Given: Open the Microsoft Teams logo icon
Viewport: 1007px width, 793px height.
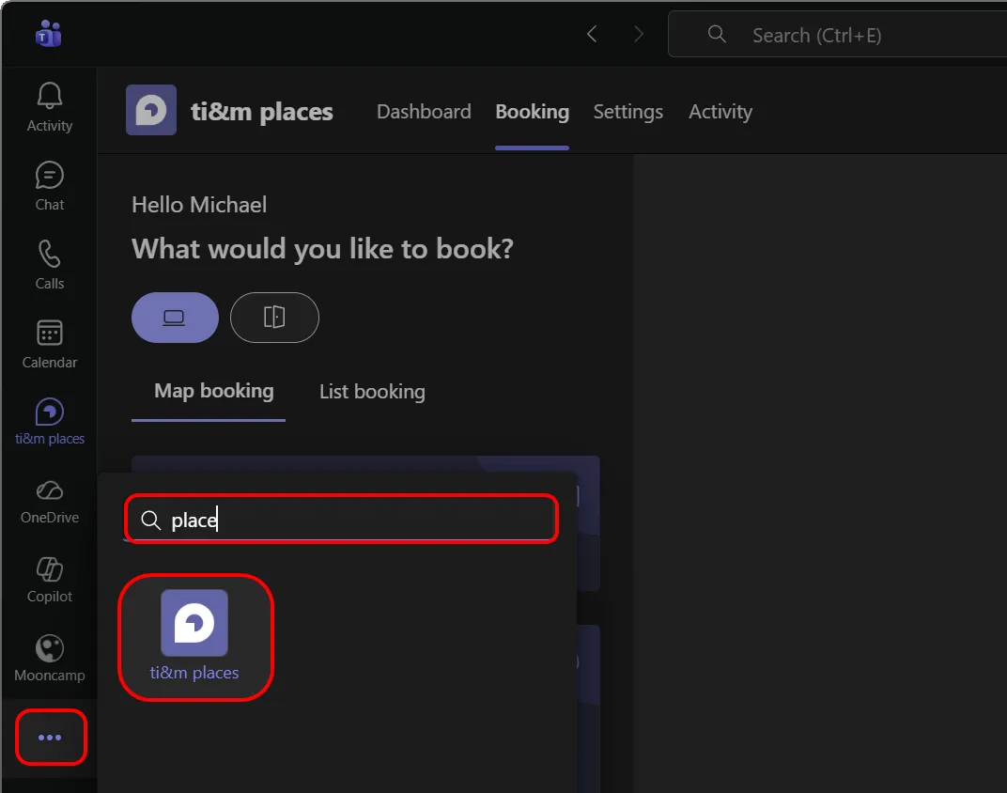Looking at the screenshot, I should (48, 34).
